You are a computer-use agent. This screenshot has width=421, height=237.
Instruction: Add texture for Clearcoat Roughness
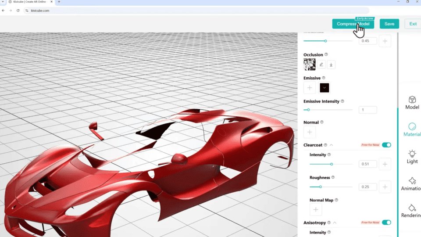[385, 187]
